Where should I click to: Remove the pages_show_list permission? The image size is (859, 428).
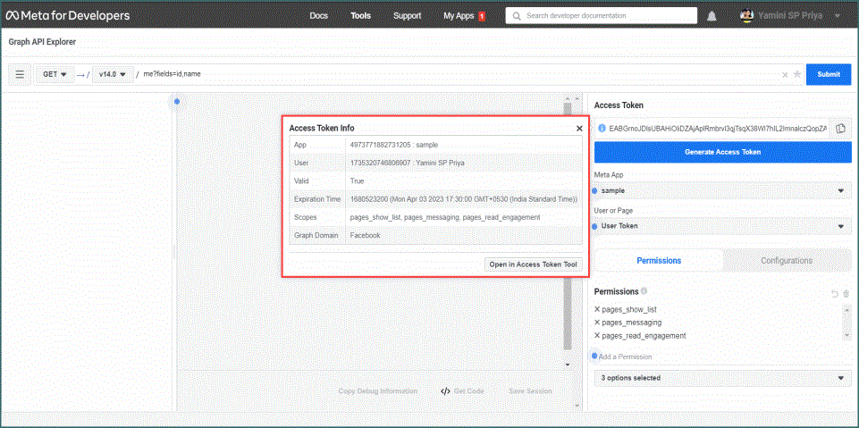pyautogui.click(x=597, y=309)
